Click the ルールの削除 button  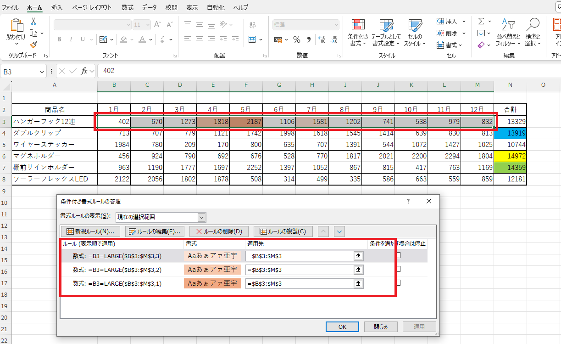click(219, 231)
